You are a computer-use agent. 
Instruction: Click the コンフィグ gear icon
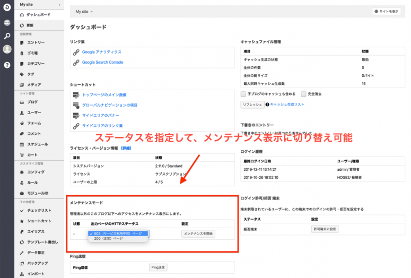pos(22,172)
